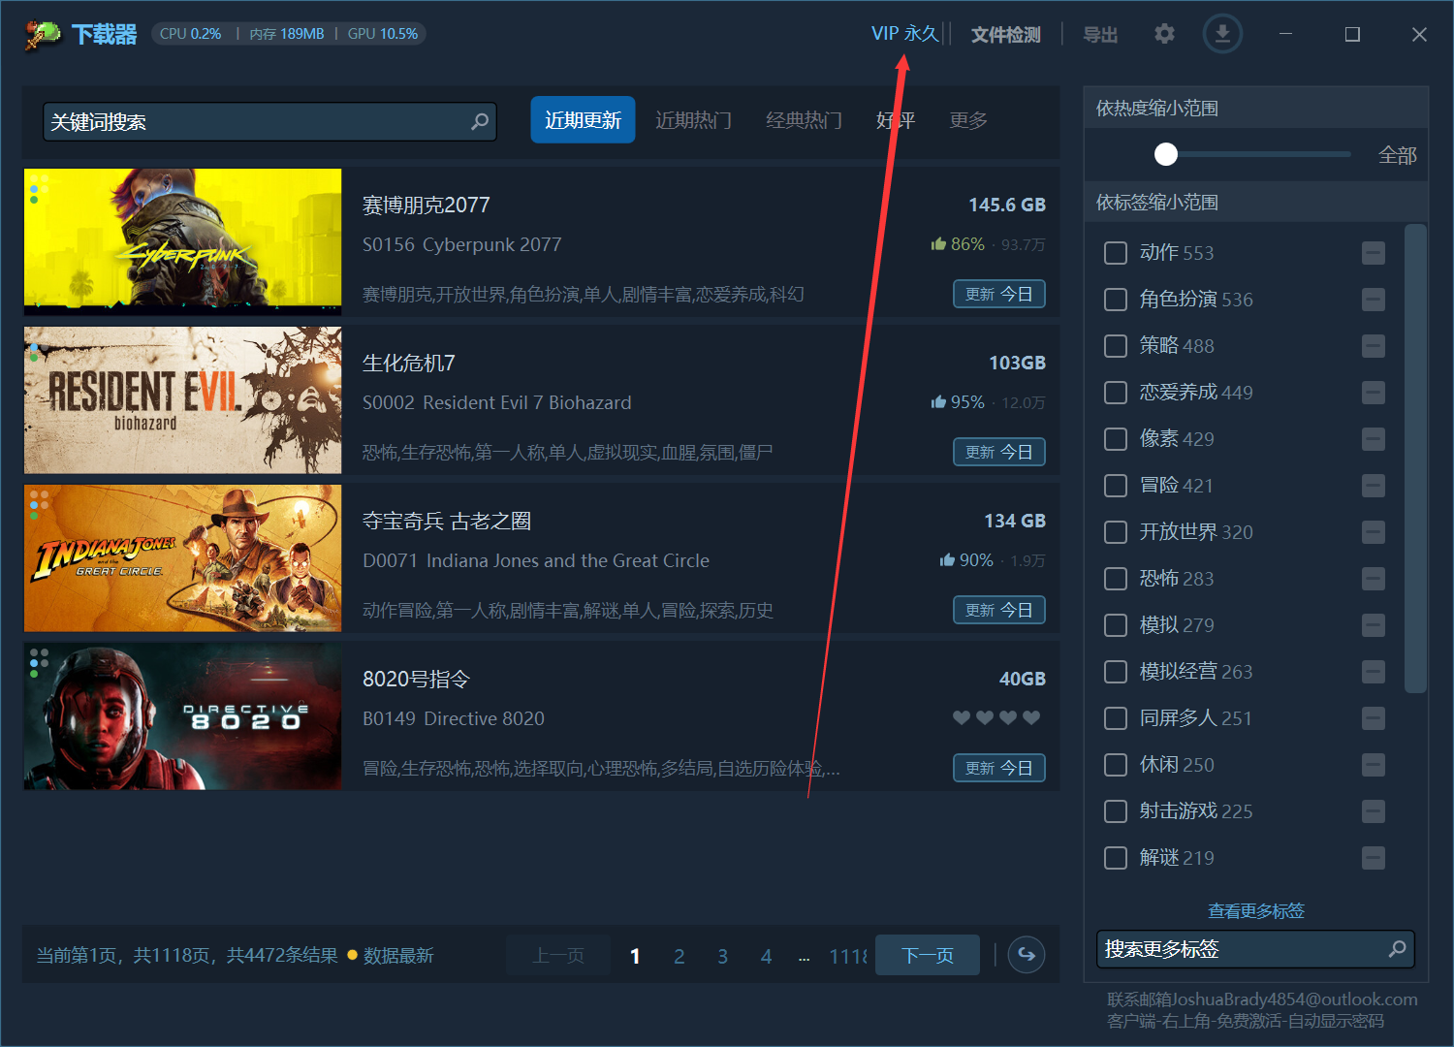Tick the 策略 tag checkbox

(x=1116, y=346)
